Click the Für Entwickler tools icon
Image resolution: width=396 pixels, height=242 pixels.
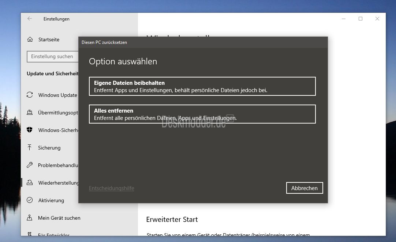(x=30, y=234)
